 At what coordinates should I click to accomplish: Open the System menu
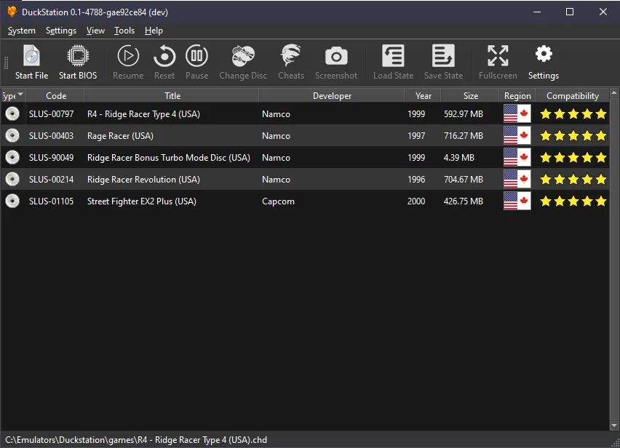[x=21, y=31]
